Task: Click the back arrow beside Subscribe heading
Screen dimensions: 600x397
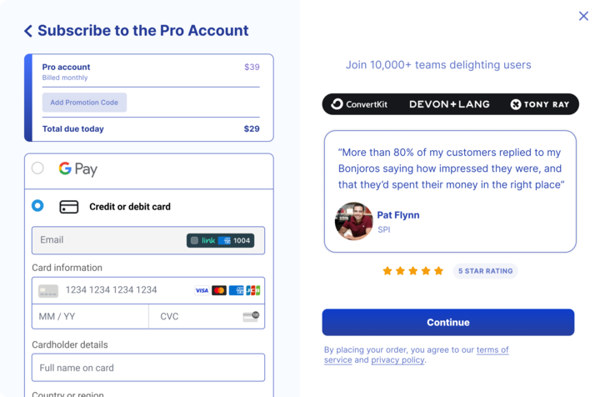Action: coord(28,31)
